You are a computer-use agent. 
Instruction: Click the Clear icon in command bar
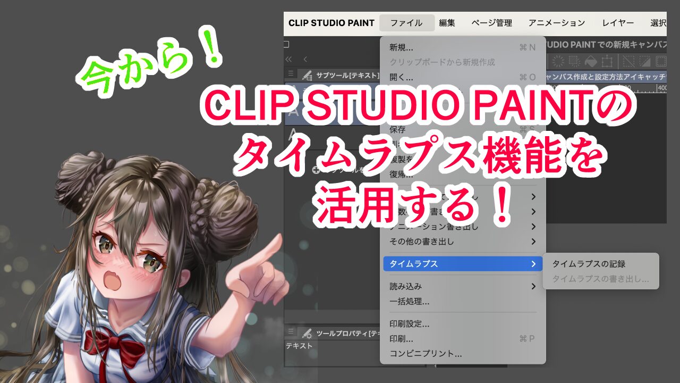click(x=558, y=61)
